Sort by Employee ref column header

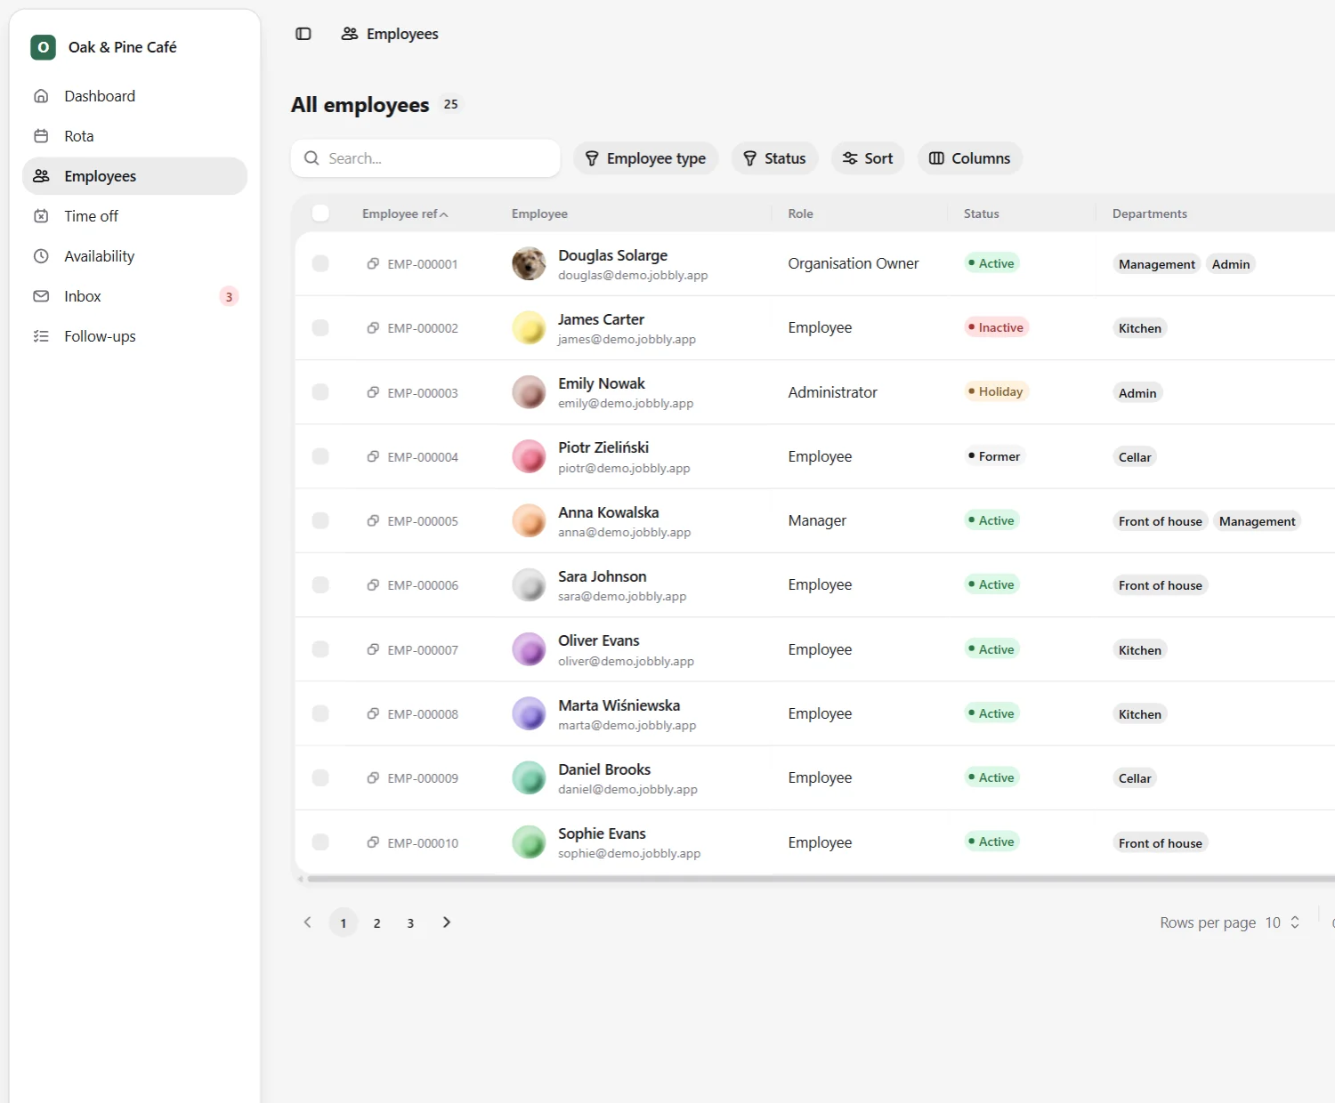tap(405, 213)
